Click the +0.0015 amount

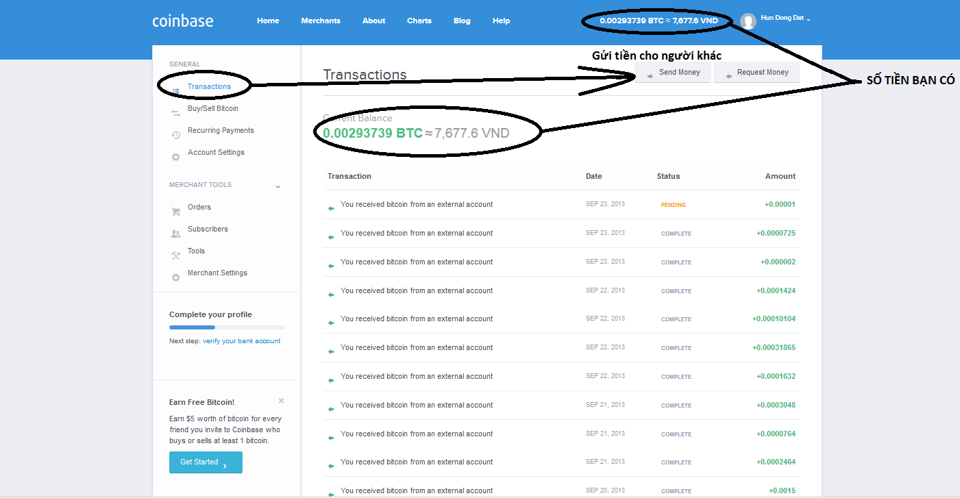[x=782, y=490]
